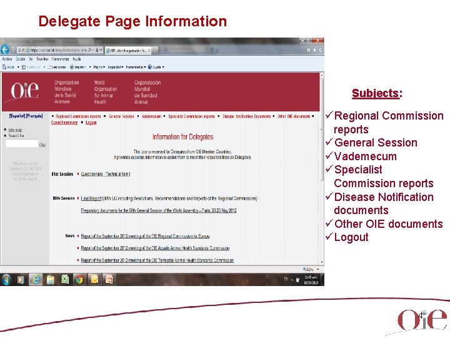Open the Site map link
The height and width of the screenshot is (338, 450).
(15, 130)
